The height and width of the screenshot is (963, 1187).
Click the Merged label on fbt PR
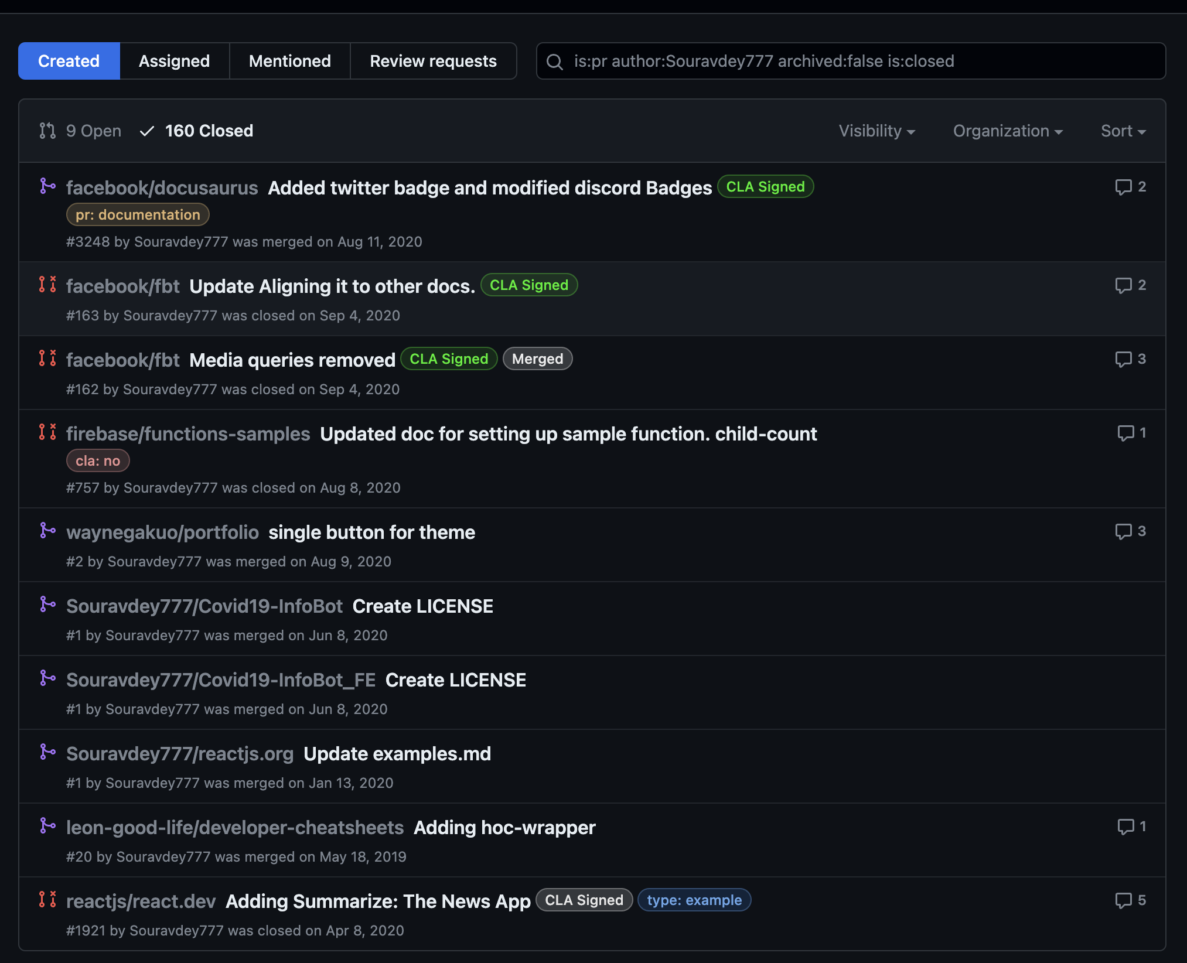(x=537, y=359)
